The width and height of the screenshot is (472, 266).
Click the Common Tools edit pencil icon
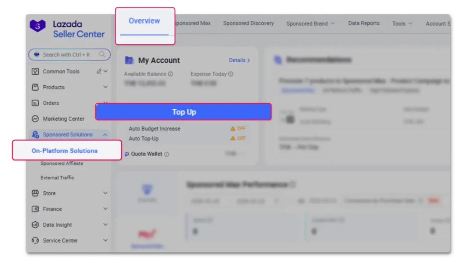(x=99, y=71)
